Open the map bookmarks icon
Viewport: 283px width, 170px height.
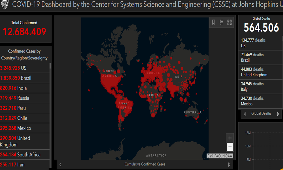[x=214, y=22]
